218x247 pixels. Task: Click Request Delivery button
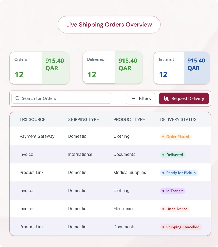point(184,98)
